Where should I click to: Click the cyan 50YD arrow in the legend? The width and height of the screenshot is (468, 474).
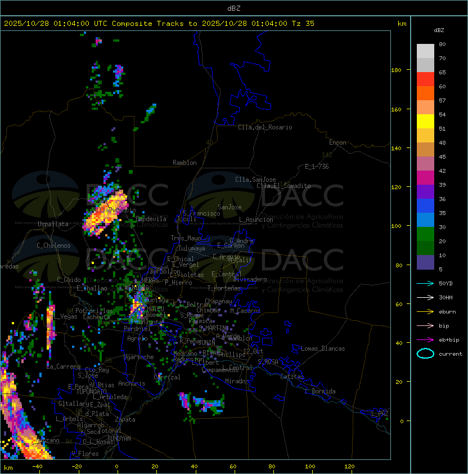click(x=425, y=283)
